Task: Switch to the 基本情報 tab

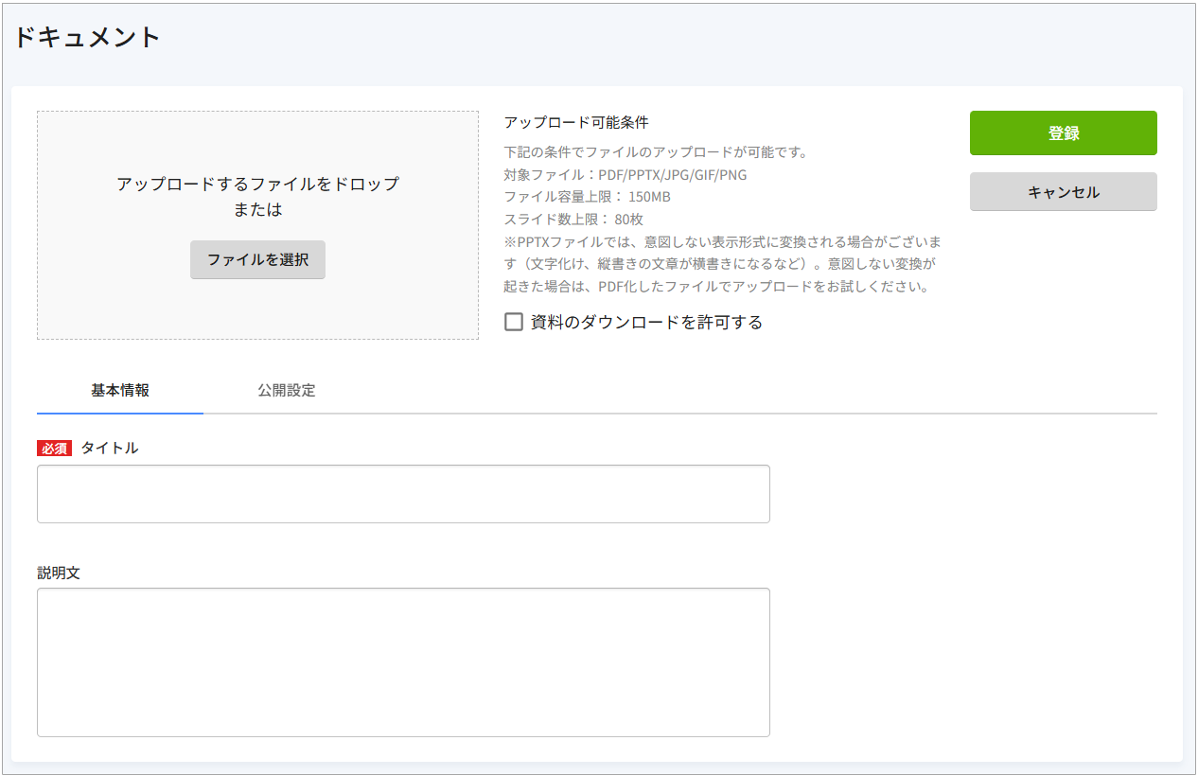Action: point(120,390)
